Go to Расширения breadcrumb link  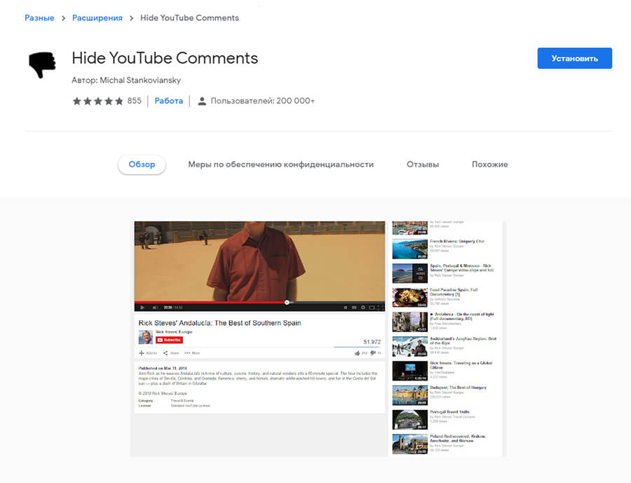97,18
